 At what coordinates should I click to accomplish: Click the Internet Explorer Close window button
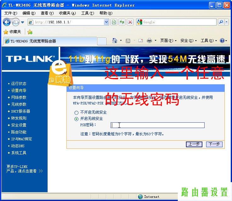click(227, 5)
